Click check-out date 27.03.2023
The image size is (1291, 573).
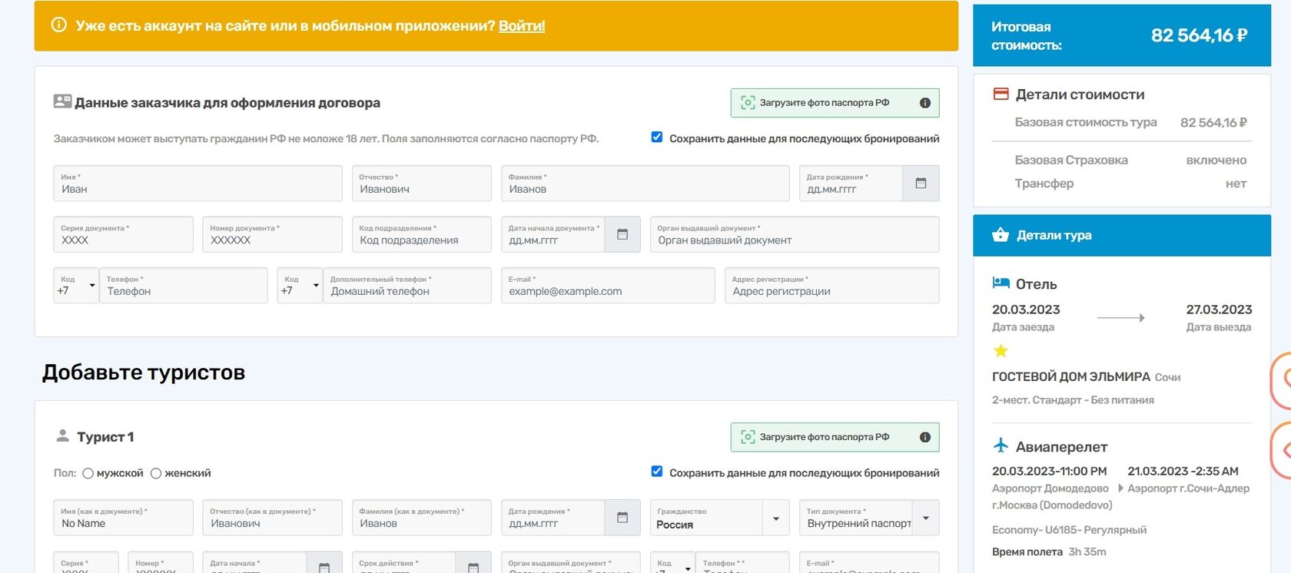click(1219, 310)
